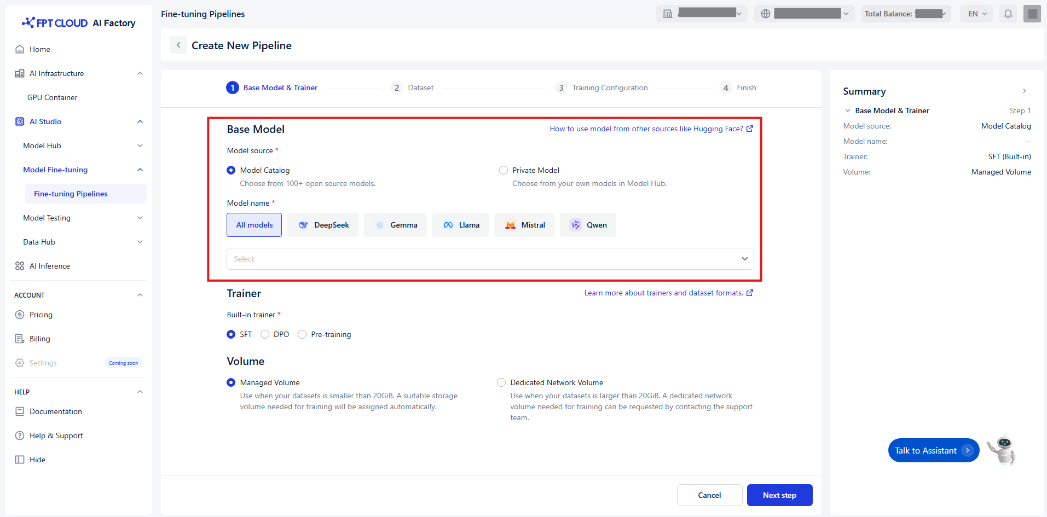Select the Pre-training trainer option
The width and height of the screenshot is (1047, 517).
point(302,334)
